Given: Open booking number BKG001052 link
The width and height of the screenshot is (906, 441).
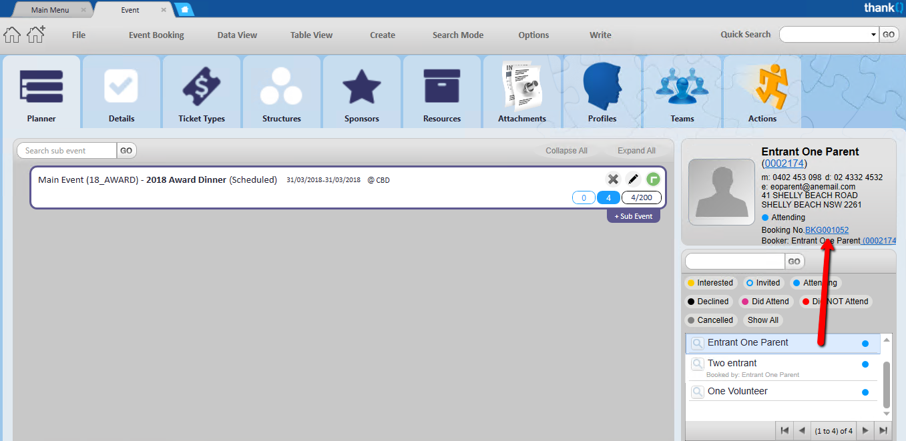Looking at the screenshot, I should coord(827,230).
